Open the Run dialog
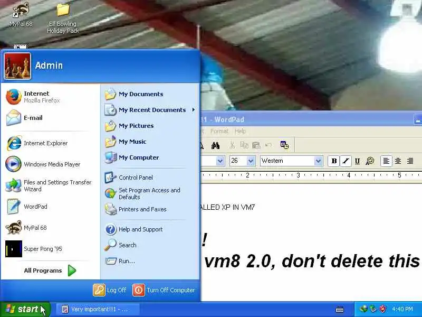This screenshot has width=422, height=317. (150, 261)
